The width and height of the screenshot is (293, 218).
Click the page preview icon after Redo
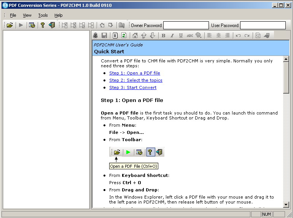(258, 35)
